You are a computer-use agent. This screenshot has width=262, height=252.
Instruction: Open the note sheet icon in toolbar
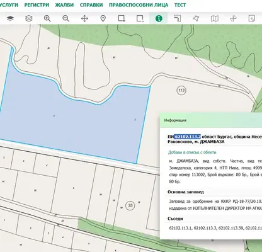pyautogui.click(x=252, y=18)
